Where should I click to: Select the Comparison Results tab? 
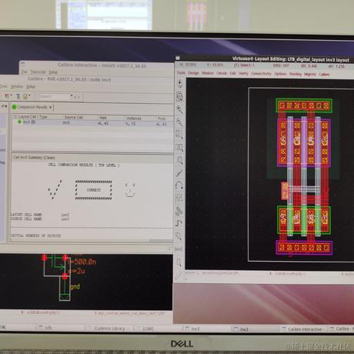click(x=32, y=107)
